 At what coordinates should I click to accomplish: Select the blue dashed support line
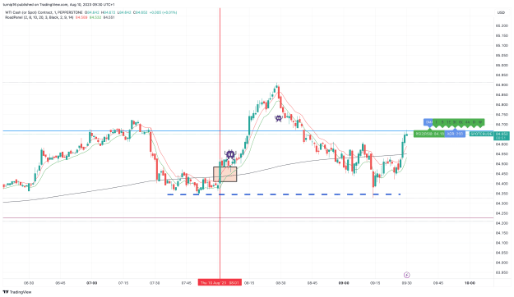tap(284, 194)
